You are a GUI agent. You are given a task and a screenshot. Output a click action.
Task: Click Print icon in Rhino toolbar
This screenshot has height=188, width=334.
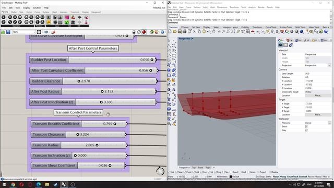click(x=184, y=31)
